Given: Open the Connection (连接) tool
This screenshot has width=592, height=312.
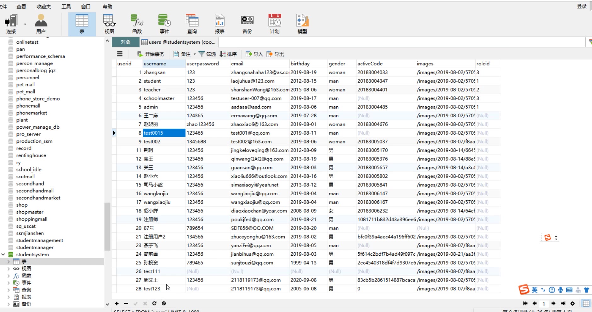Looking at the screenshot, I should coord(11,24).
